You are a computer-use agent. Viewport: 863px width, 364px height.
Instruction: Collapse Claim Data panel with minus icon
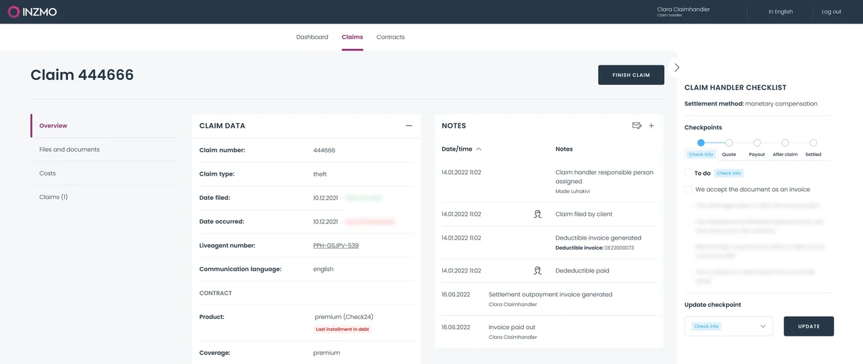click(409, 126)
